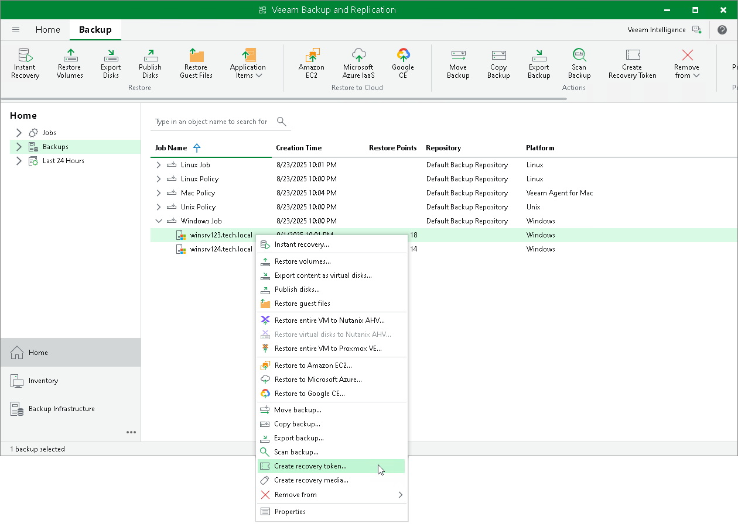
Task: Select the Backup ribbon tab
Action: (95, 30)
